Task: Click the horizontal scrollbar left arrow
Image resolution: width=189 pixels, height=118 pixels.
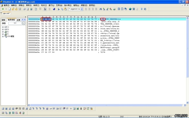Action: tap(29, 105)
